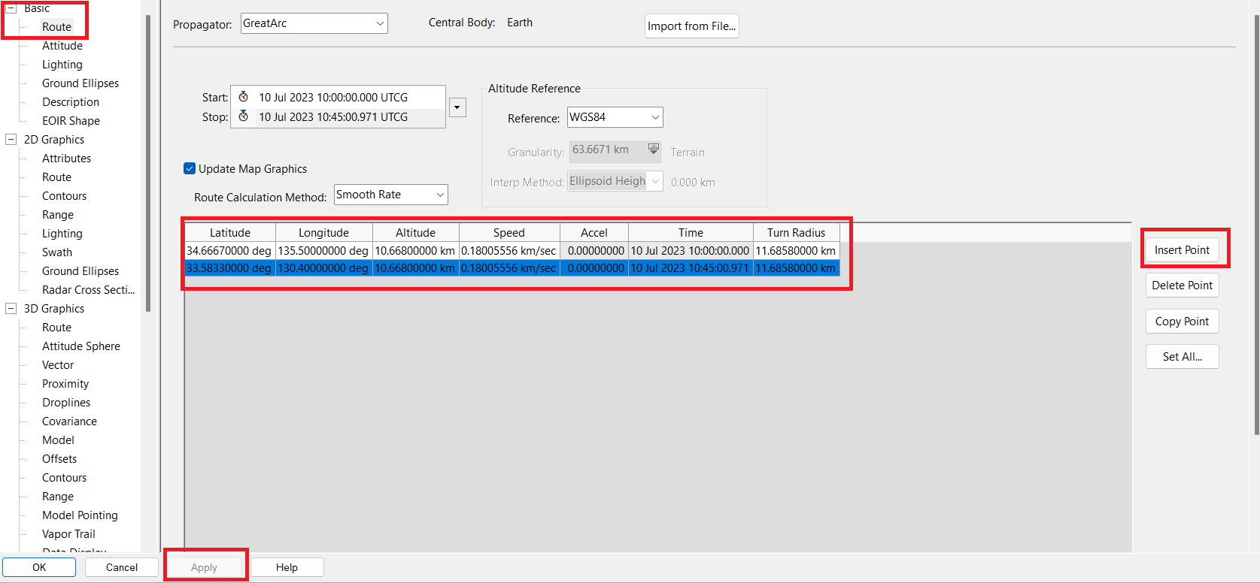
Task: Click the Speed column header
Action: point(509,233)
